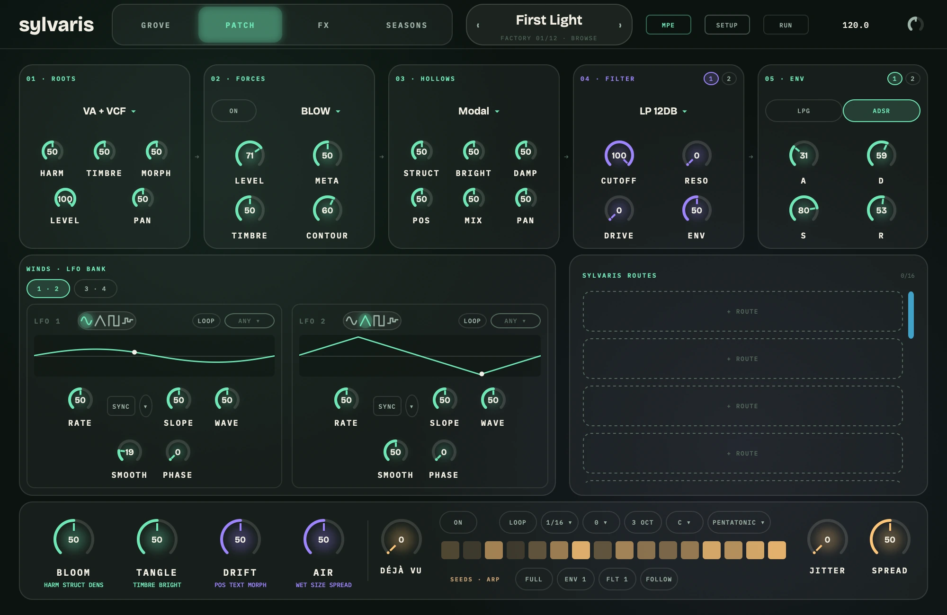Select the random stepped wave for LFO 1
Viewport: 947px width, 615px height.
pos(127,321)
